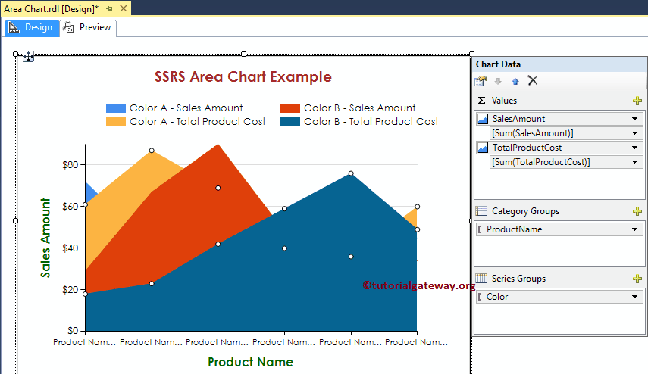Pin the Area Chart.rdl document tab
648x374 pixels.
(x=110, y=8)
